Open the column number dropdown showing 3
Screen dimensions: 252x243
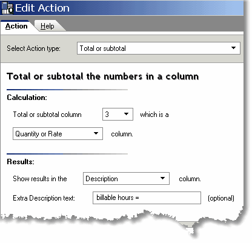point(118,115)
